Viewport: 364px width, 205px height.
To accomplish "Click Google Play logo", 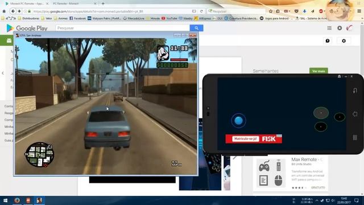I will [27, 28].
